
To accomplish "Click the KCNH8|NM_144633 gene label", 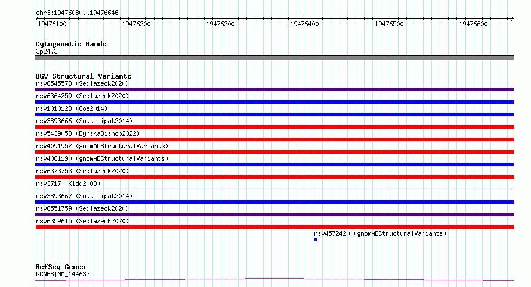I will tap(63, 274).
